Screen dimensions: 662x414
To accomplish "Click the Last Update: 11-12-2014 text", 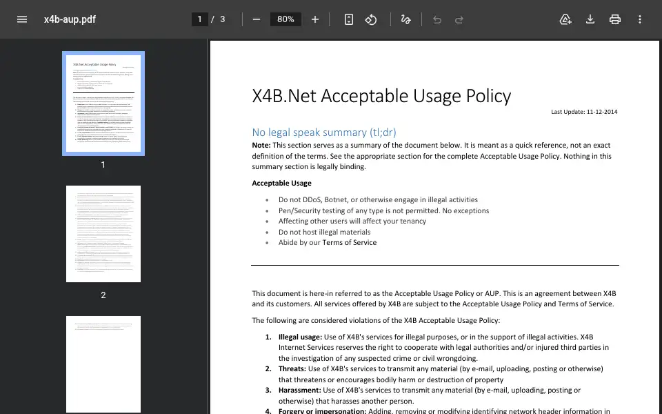I will (x=584, y=112).
